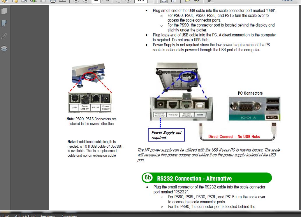Click the line "slightly under the platter."
This screenshot has height=217, width=301.
click(x=187, y=30)
